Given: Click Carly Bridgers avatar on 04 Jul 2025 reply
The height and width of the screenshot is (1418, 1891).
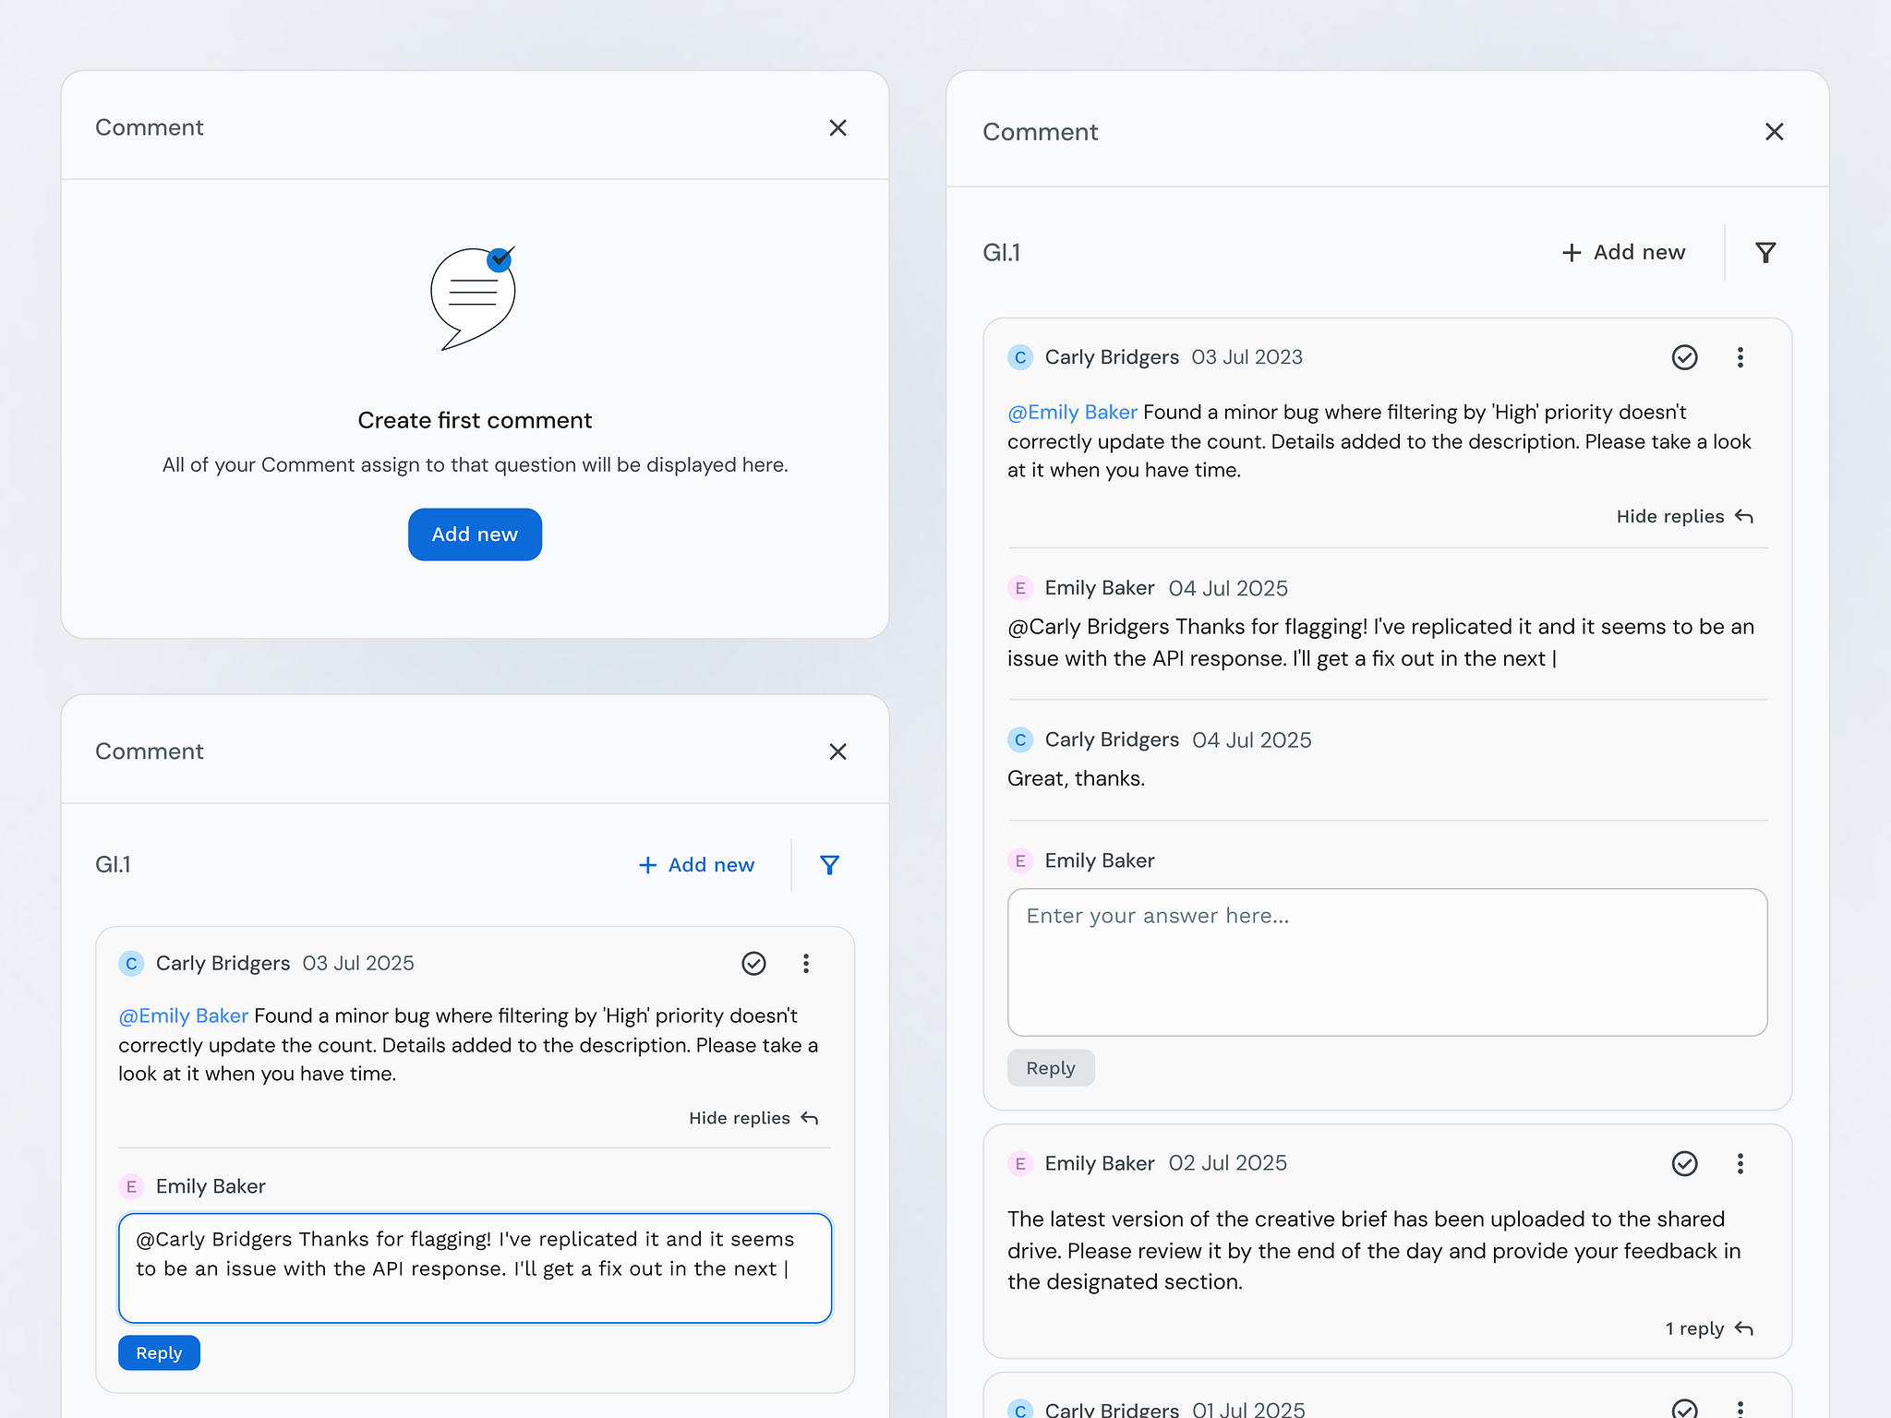Looking at the screenshot, I should (1019, 739).
